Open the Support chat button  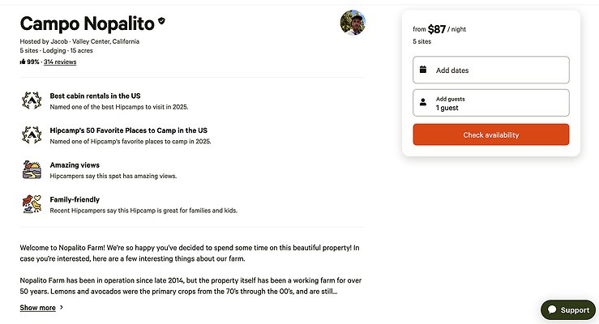click(567, 310)
